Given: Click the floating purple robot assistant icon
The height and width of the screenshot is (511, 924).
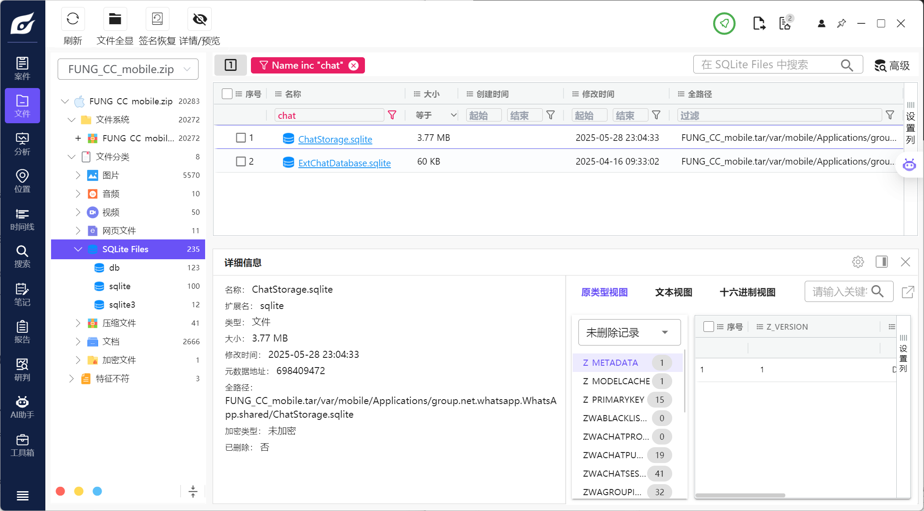Looking at the screenshot, I should click(909, 165).
